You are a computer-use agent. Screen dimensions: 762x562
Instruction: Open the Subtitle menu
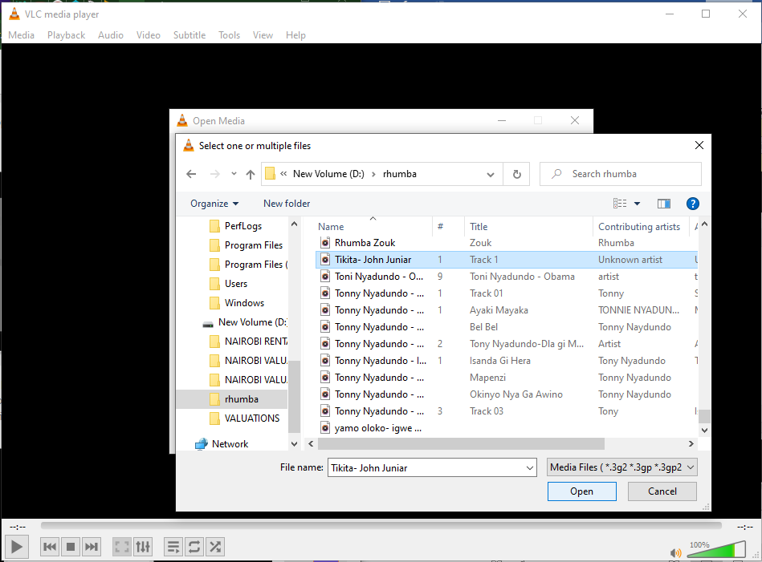coord(189,35)
